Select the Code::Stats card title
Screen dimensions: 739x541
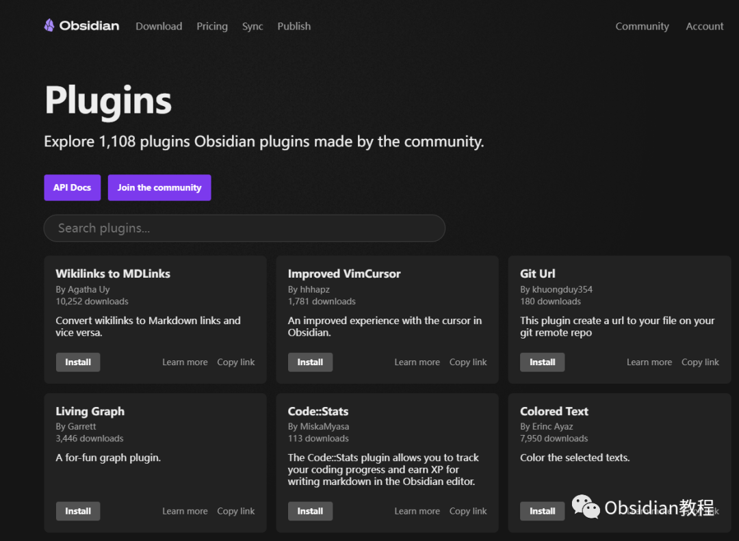pos(318,412)
